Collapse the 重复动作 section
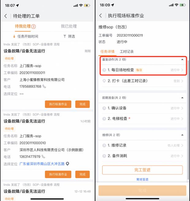Image resolution: width=190 pixels, height=201 pixels. (x=182, y=59)
